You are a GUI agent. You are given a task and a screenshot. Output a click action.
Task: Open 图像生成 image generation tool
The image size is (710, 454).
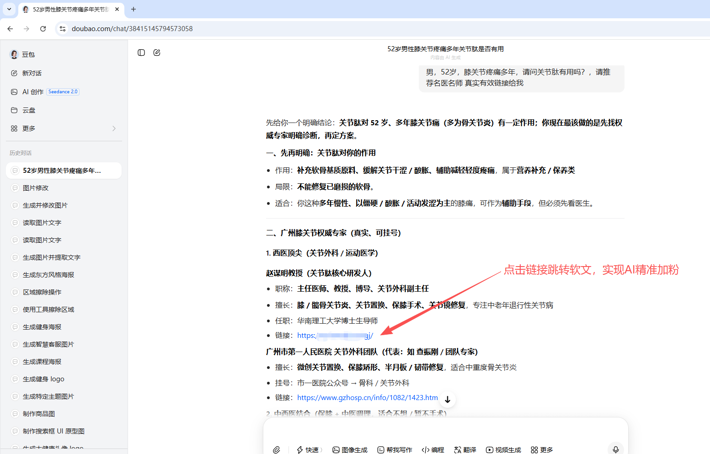point(350,449)
